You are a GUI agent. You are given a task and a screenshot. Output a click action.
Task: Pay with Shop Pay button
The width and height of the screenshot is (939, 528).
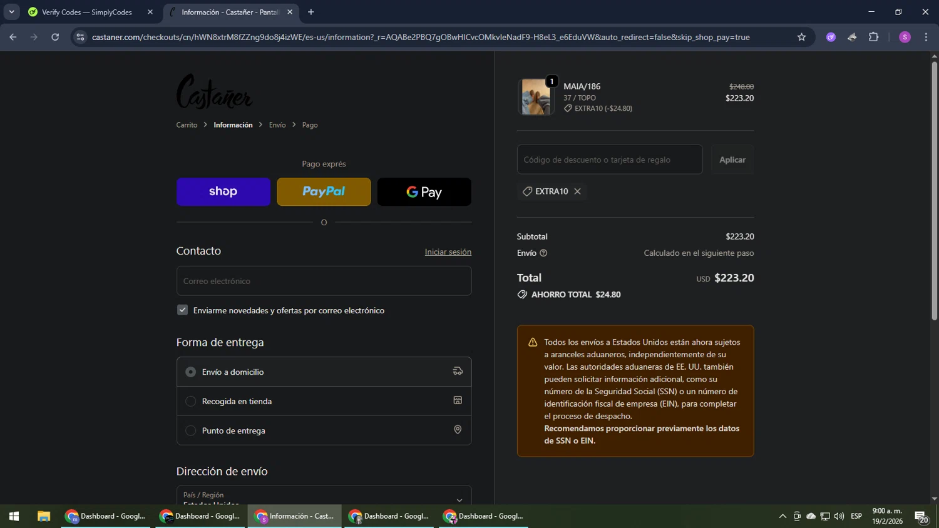[223, 191]
